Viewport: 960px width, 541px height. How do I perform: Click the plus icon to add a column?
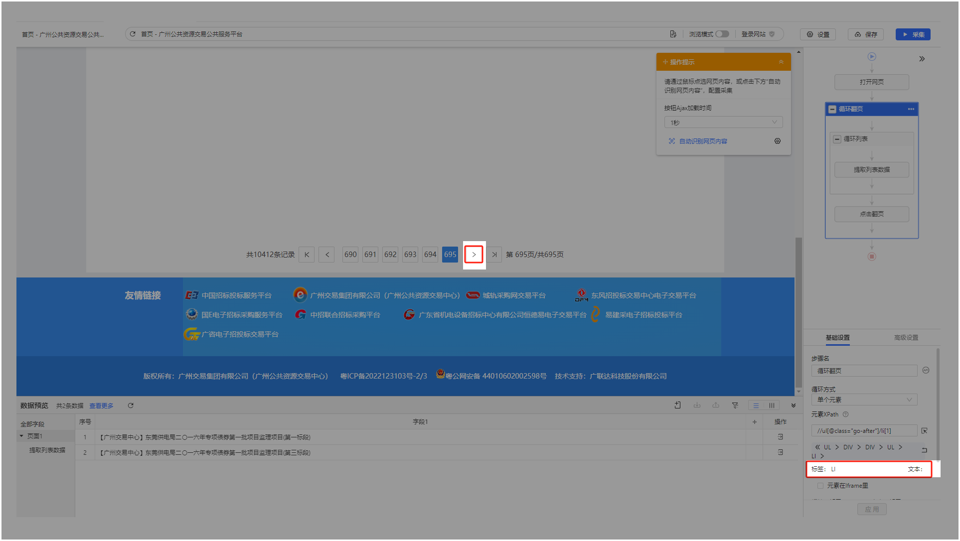coord(754,422)
